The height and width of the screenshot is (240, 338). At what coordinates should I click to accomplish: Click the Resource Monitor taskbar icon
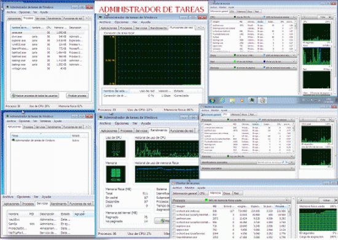pyautogui.click(x=262, y=101)
